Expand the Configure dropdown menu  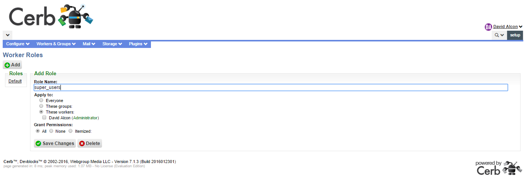pos(18,44)
